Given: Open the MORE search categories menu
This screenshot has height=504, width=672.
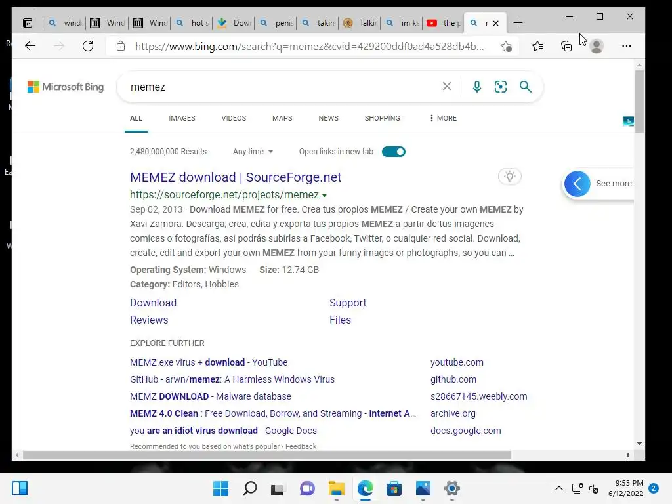Looking at the screenshot, I should tap(443, 118).
